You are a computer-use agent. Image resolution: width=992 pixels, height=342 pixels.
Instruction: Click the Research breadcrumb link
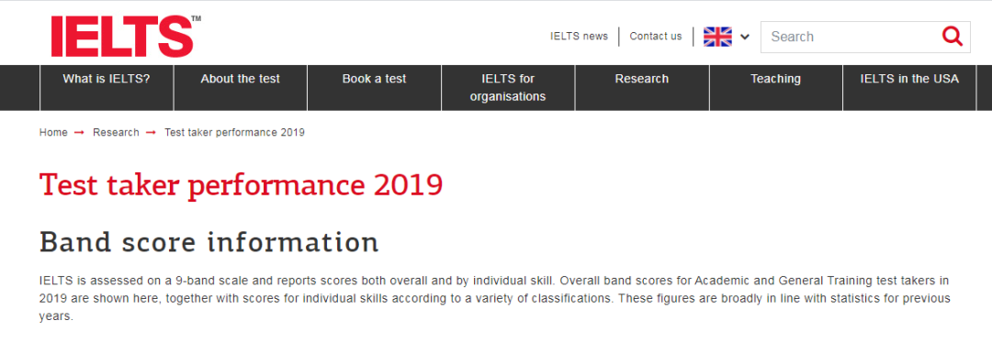pos(116,133)
